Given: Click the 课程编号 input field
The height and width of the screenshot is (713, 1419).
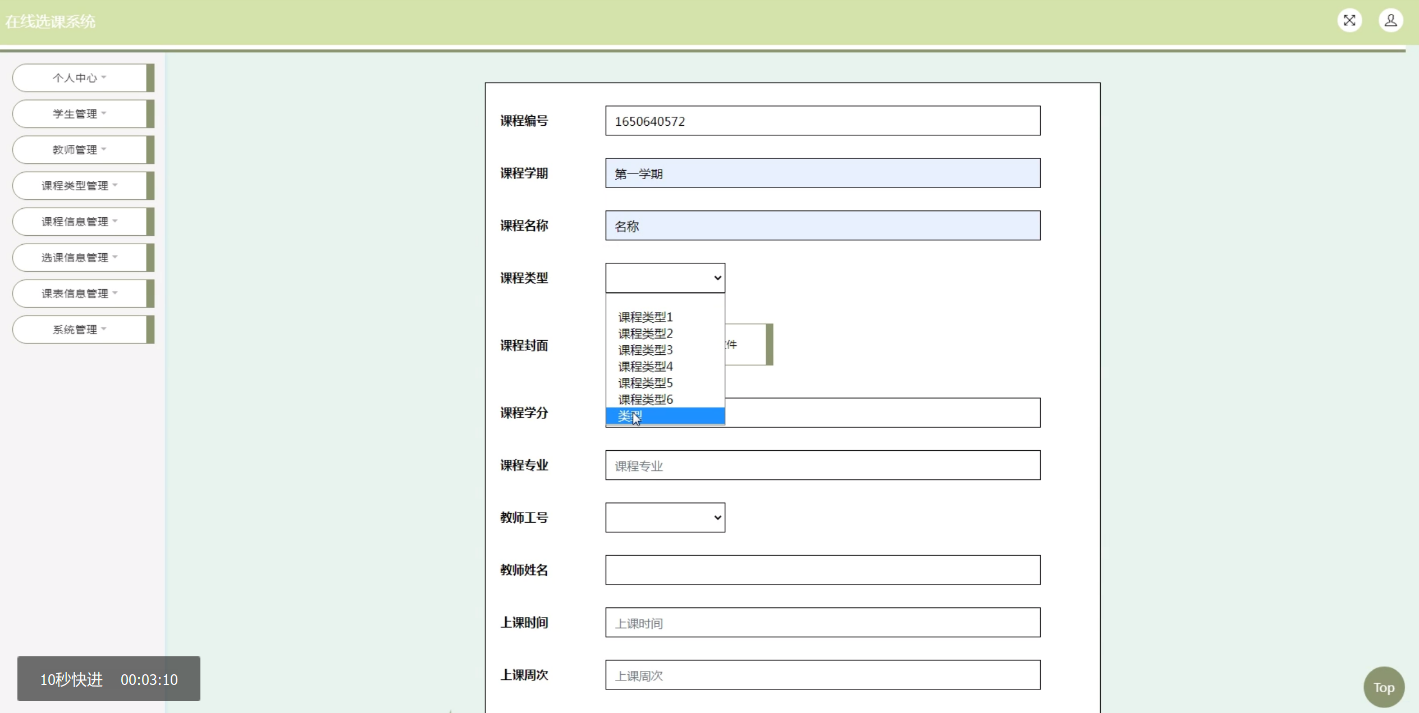Looking at the screenshot, I should coord(822,121).
